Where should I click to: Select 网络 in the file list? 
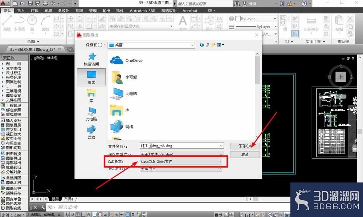tap(122, 127)
